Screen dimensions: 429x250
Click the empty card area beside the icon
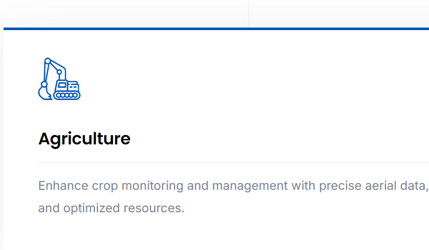(246, 79)
